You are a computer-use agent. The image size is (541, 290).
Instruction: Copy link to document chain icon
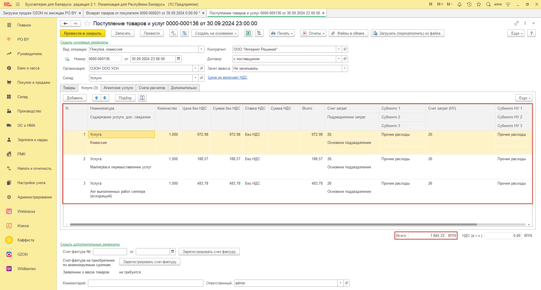(x=516, y=23)
